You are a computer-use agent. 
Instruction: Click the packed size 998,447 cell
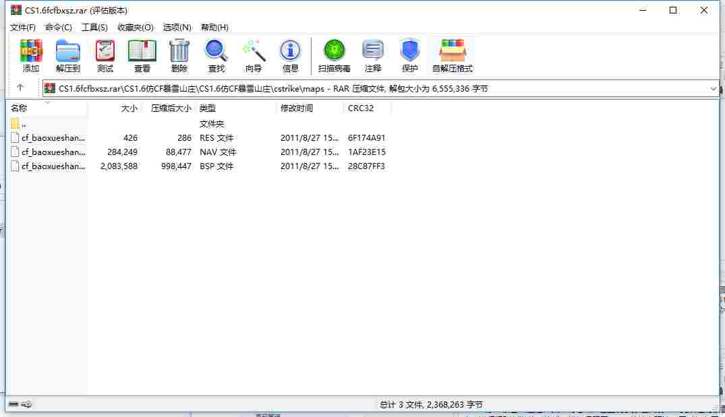pyautogui.click(x=176, y=166)
